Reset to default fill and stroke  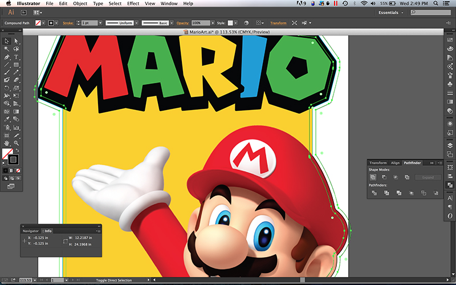(4, 164)
